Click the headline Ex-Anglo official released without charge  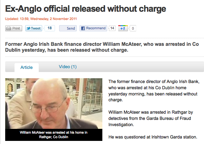86,9
